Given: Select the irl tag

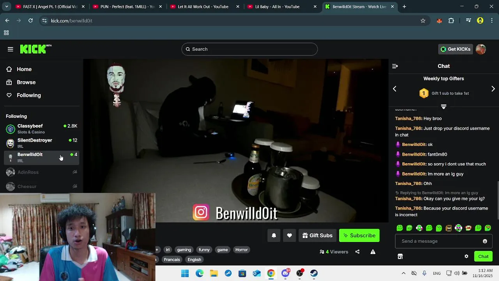Looking at the screenshot, I should (x=168, y=250).
